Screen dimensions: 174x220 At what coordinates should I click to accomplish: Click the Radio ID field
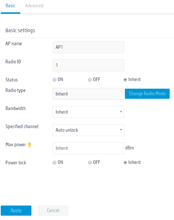point(88,65)
